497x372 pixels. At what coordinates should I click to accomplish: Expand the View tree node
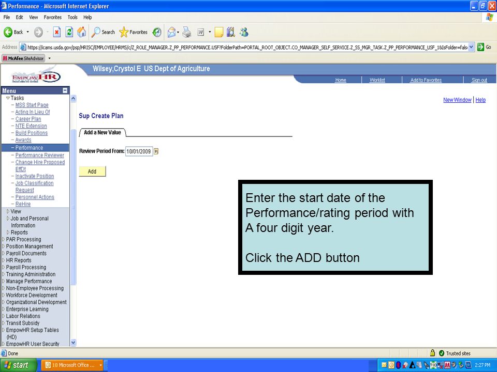(x=8, y=211)
